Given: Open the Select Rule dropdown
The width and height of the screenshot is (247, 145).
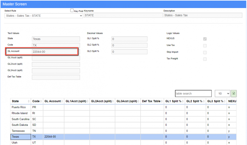Looking at the screenshot, I should pos(44,15).
